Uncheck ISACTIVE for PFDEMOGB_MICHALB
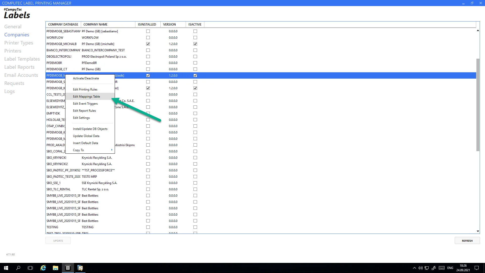Viewport: 485px width, 273px height. pos(195,44)
